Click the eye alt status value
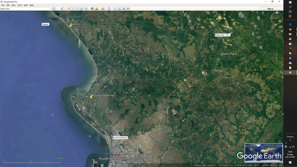 point(271,165)
